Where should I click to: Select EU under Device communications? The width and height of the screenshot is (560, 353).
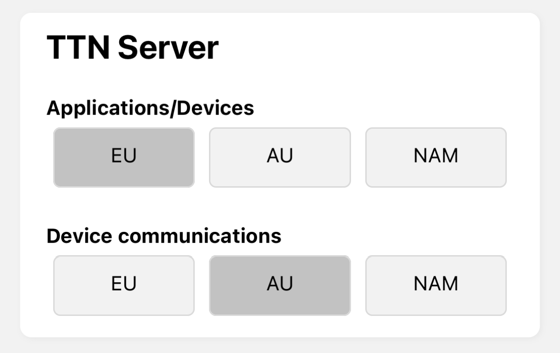(124, 285)
